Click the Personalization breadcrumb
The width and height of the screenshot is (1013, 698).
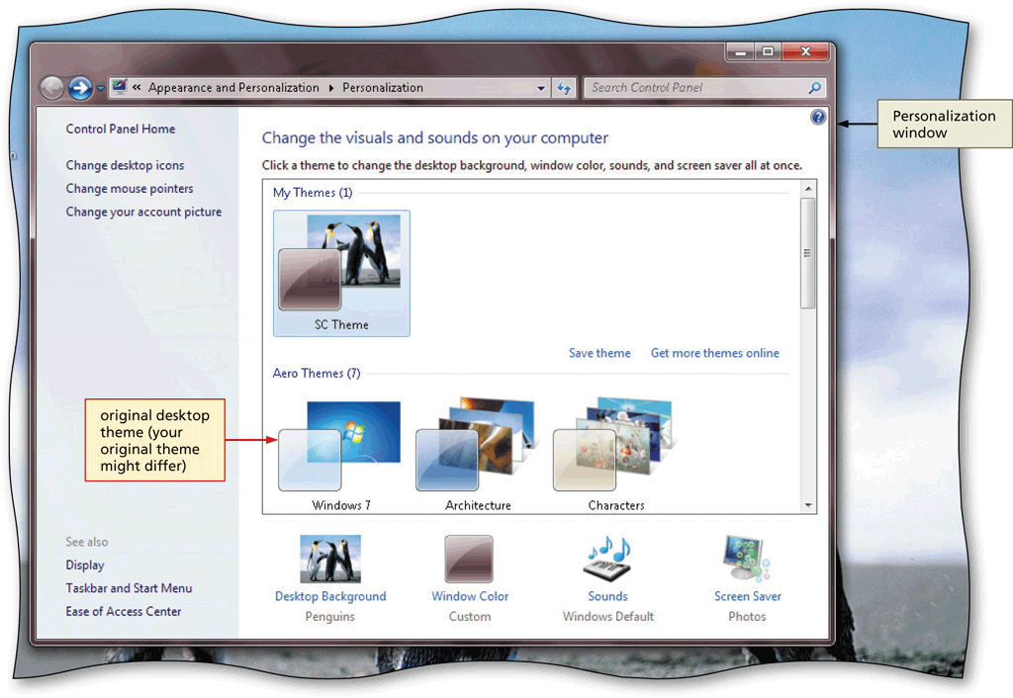(x=383, y=88)
